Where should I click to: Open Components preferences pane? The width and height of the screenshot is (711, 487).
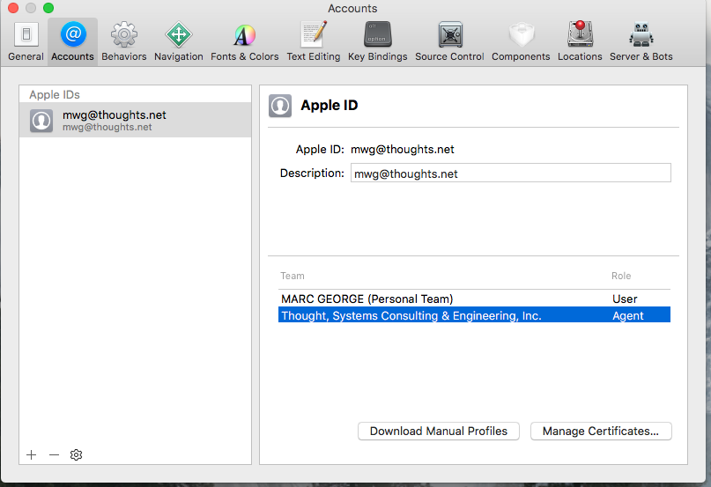(521, 41)
